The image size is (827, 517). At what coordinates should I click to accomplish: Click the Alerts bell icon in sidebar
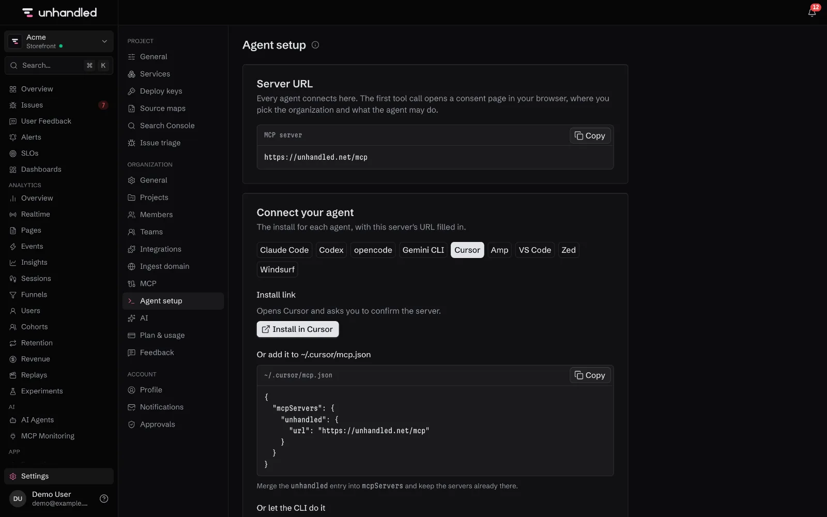[x=13, y=137]
